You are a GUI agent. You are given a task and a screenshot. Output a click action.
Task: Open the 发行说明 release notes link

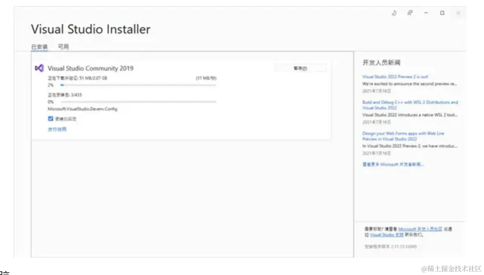coord(57,129)
